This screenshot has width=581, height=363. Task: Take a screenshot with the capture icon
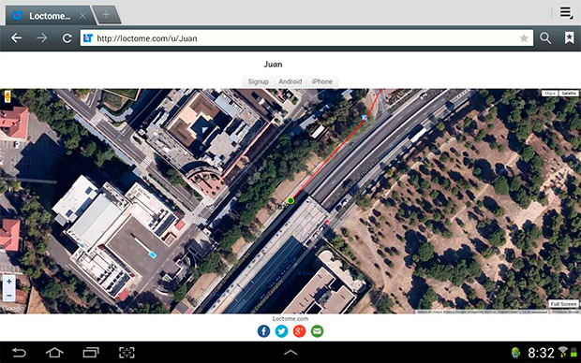click(127, 353)
